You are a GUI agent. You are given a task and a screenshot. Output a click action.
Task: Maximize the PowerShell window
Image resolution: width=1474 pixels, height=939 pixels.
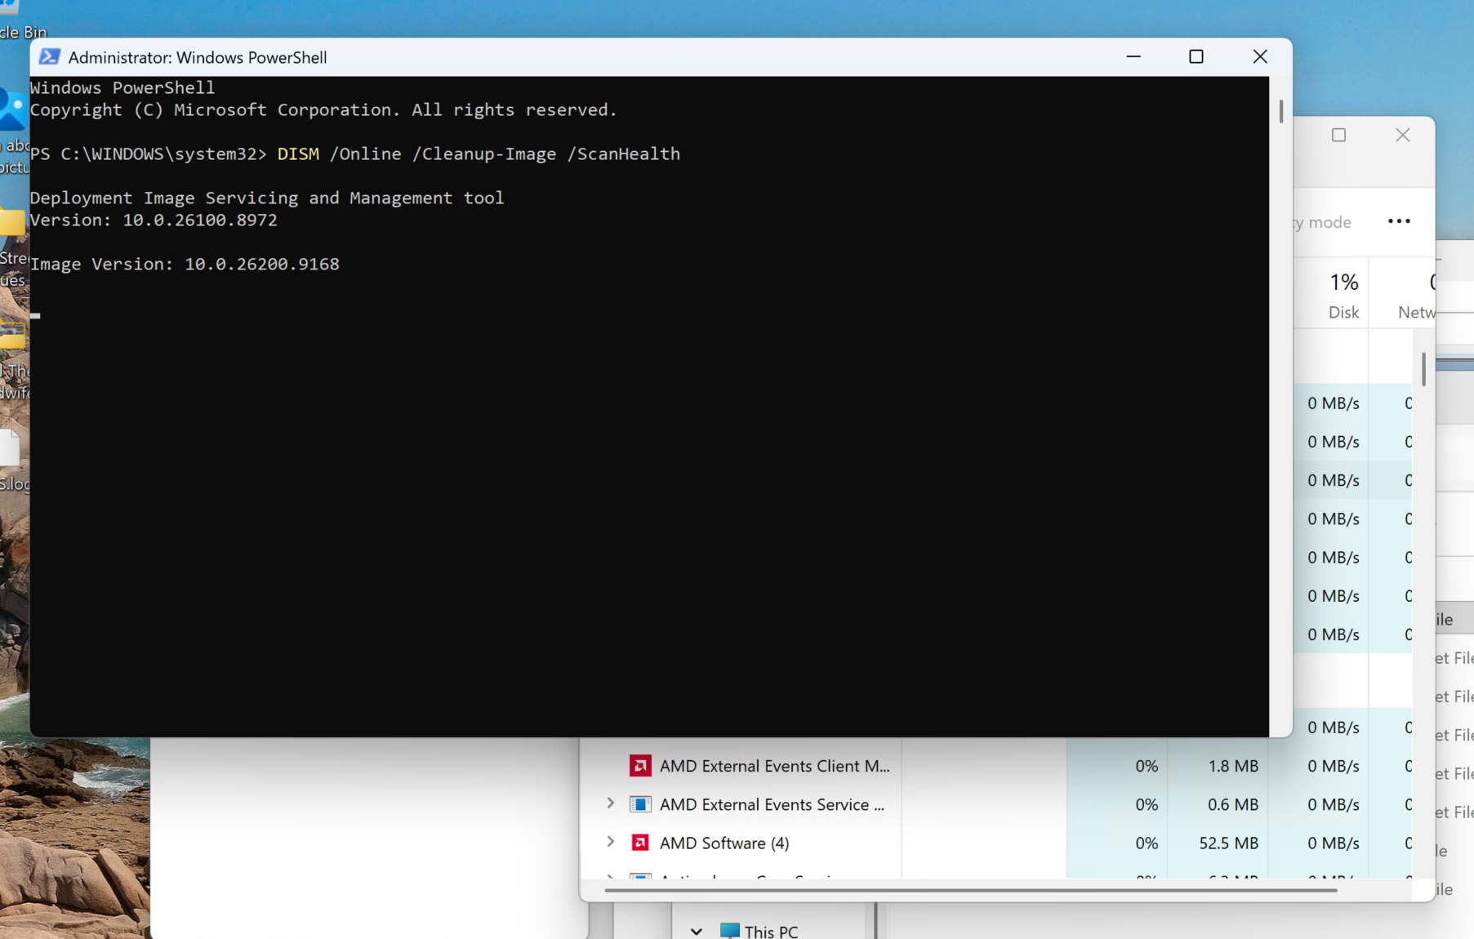[x=1196, y=56]
